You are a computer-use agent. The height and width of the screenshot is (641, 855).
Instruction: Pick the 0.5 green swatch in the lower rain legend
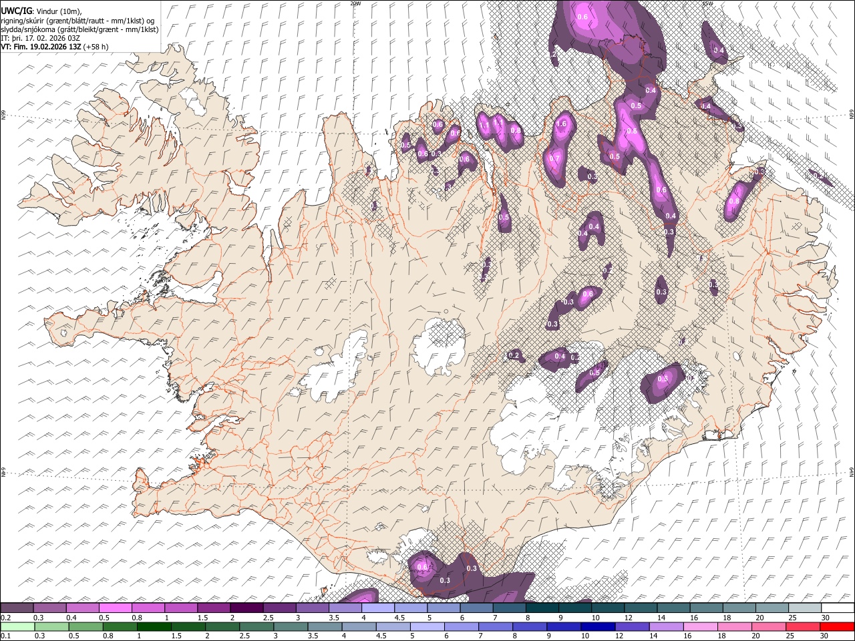tap(86, 626)
